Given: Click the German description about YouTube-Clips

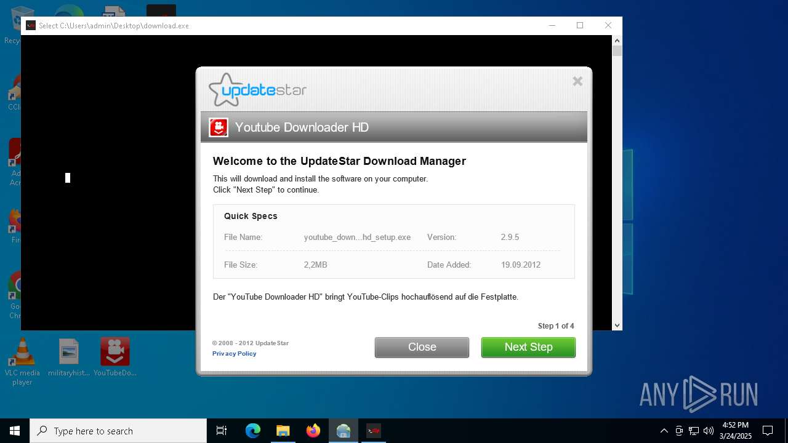Looking at the screenshot, I should (366, 297).
